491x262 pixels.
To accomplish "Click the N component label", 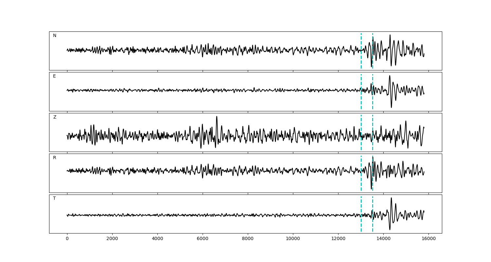I will tap(55, 36).
